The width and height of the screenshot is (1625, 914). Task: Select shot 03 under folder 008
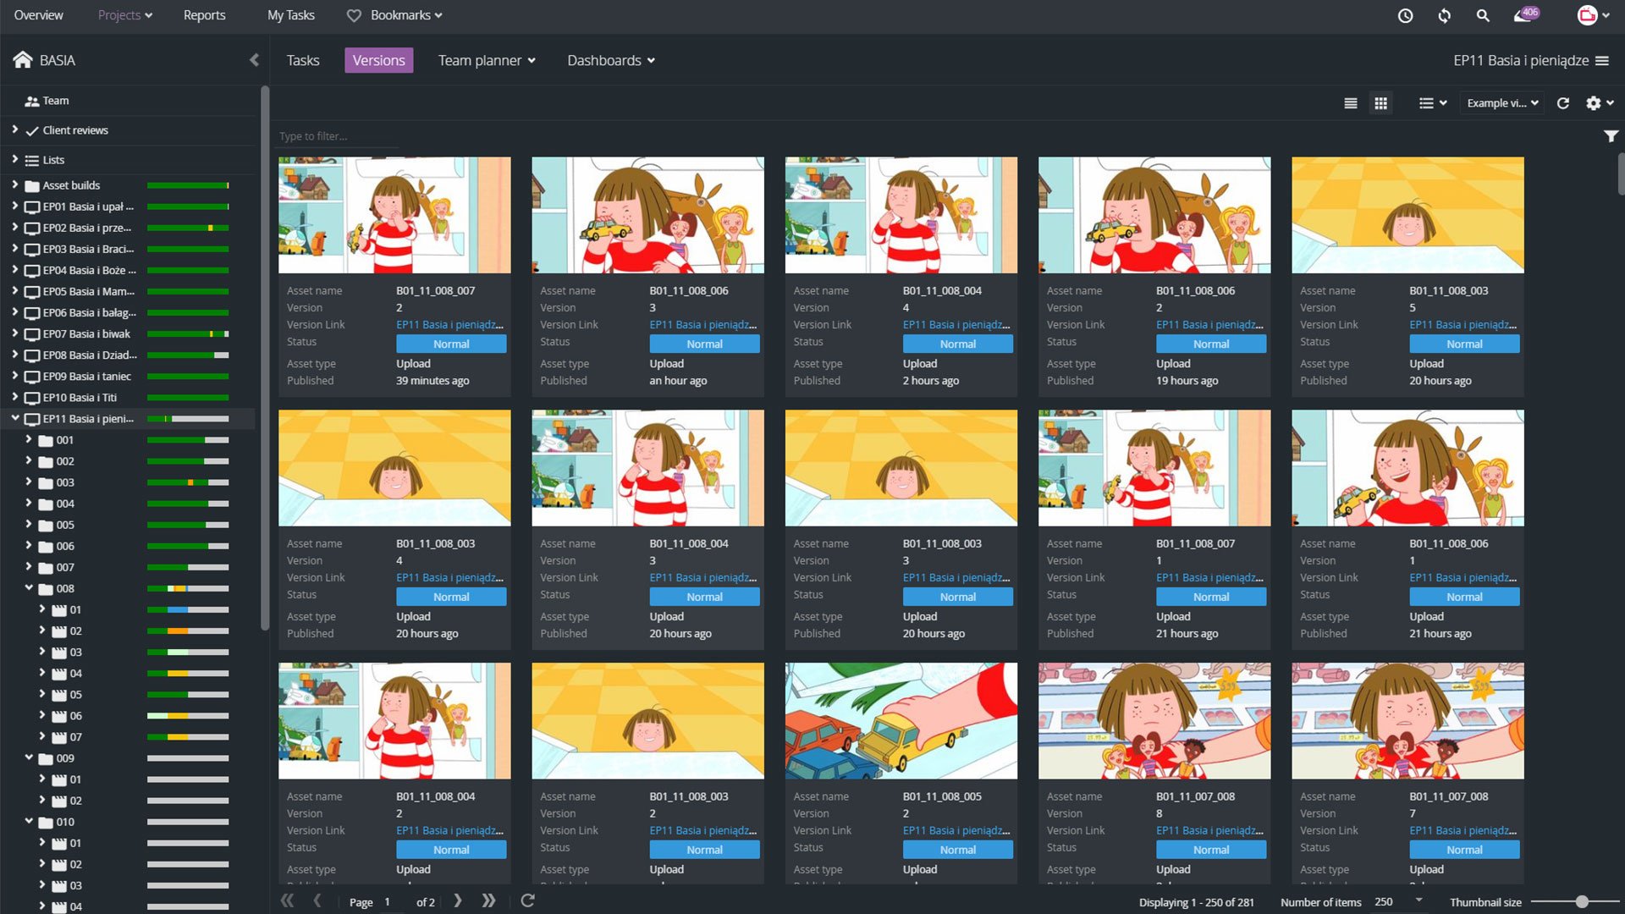pos(75,652)
